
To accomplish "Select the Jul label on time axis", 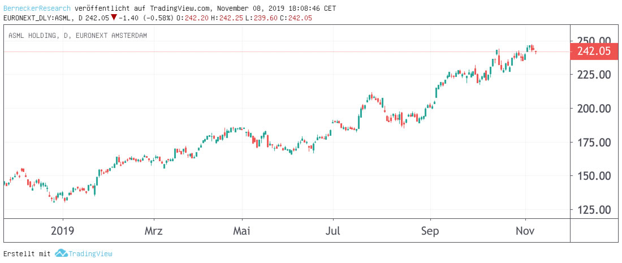I will tap(333, 230).
